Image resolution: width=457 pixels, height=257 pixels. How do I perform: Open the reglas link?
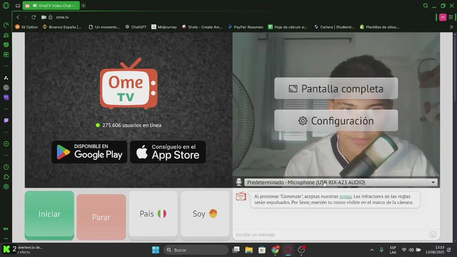[346, 196]
